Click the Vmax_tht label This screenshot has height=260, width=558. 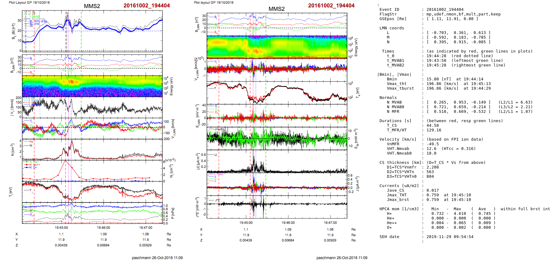tap(397, 84)
